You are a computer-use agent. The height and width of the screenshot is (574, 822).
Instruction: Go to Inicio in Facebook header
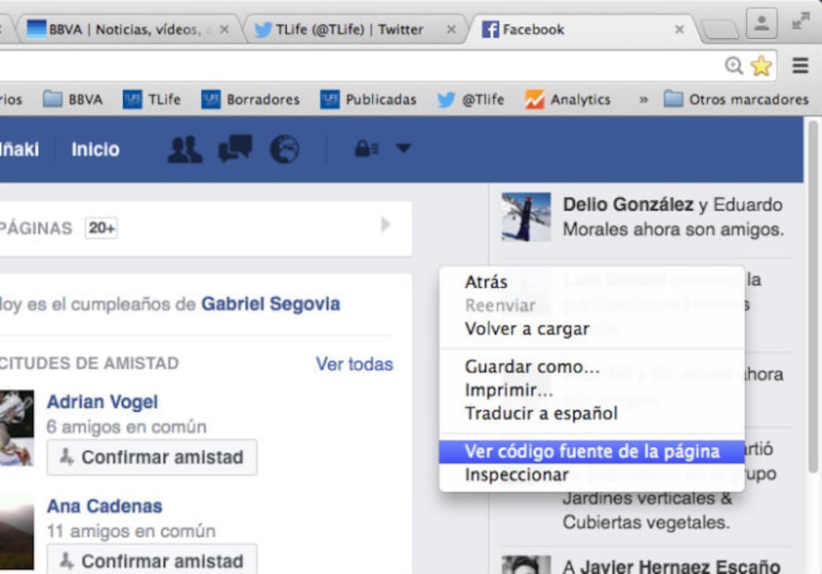pyautogui.click(x=95, y=149)
